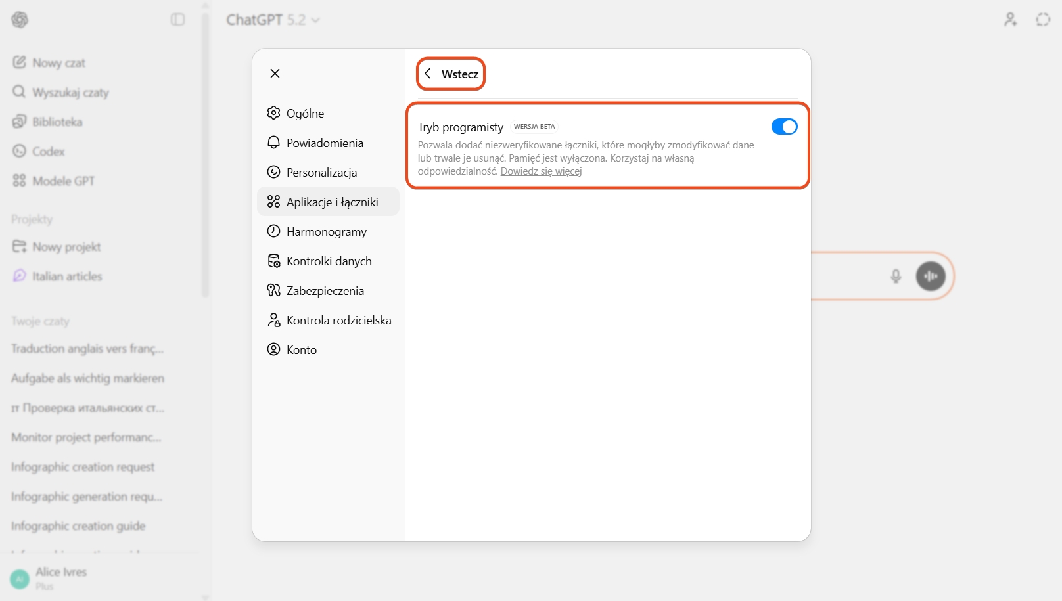Open the Kontrola rodzicielska settings tab
Screen dimensions: 1062x601
coord(328,320)
